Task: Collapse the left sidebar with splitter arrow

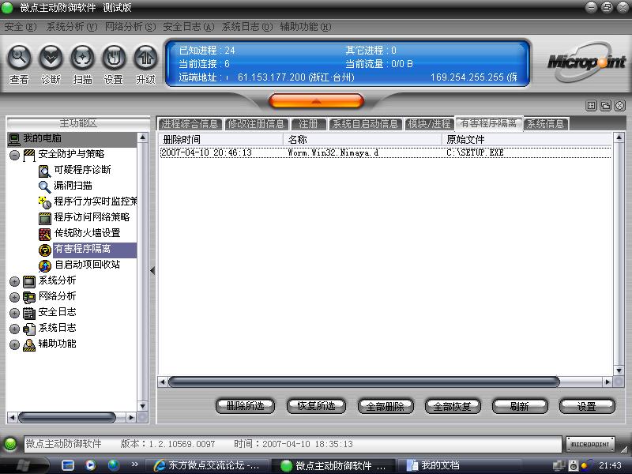Action: tap(152, 270)
